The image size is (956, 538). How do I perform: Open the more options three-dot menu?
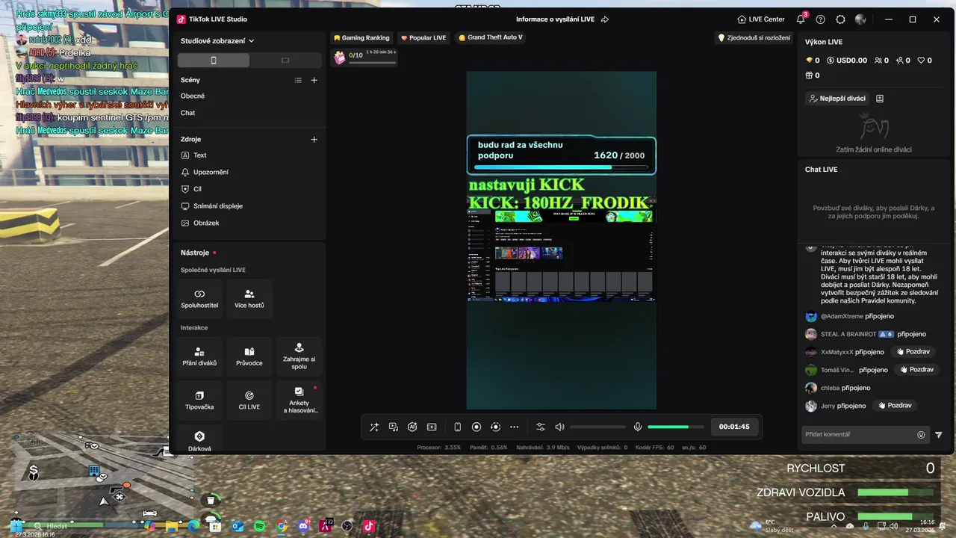coord(514,427)
